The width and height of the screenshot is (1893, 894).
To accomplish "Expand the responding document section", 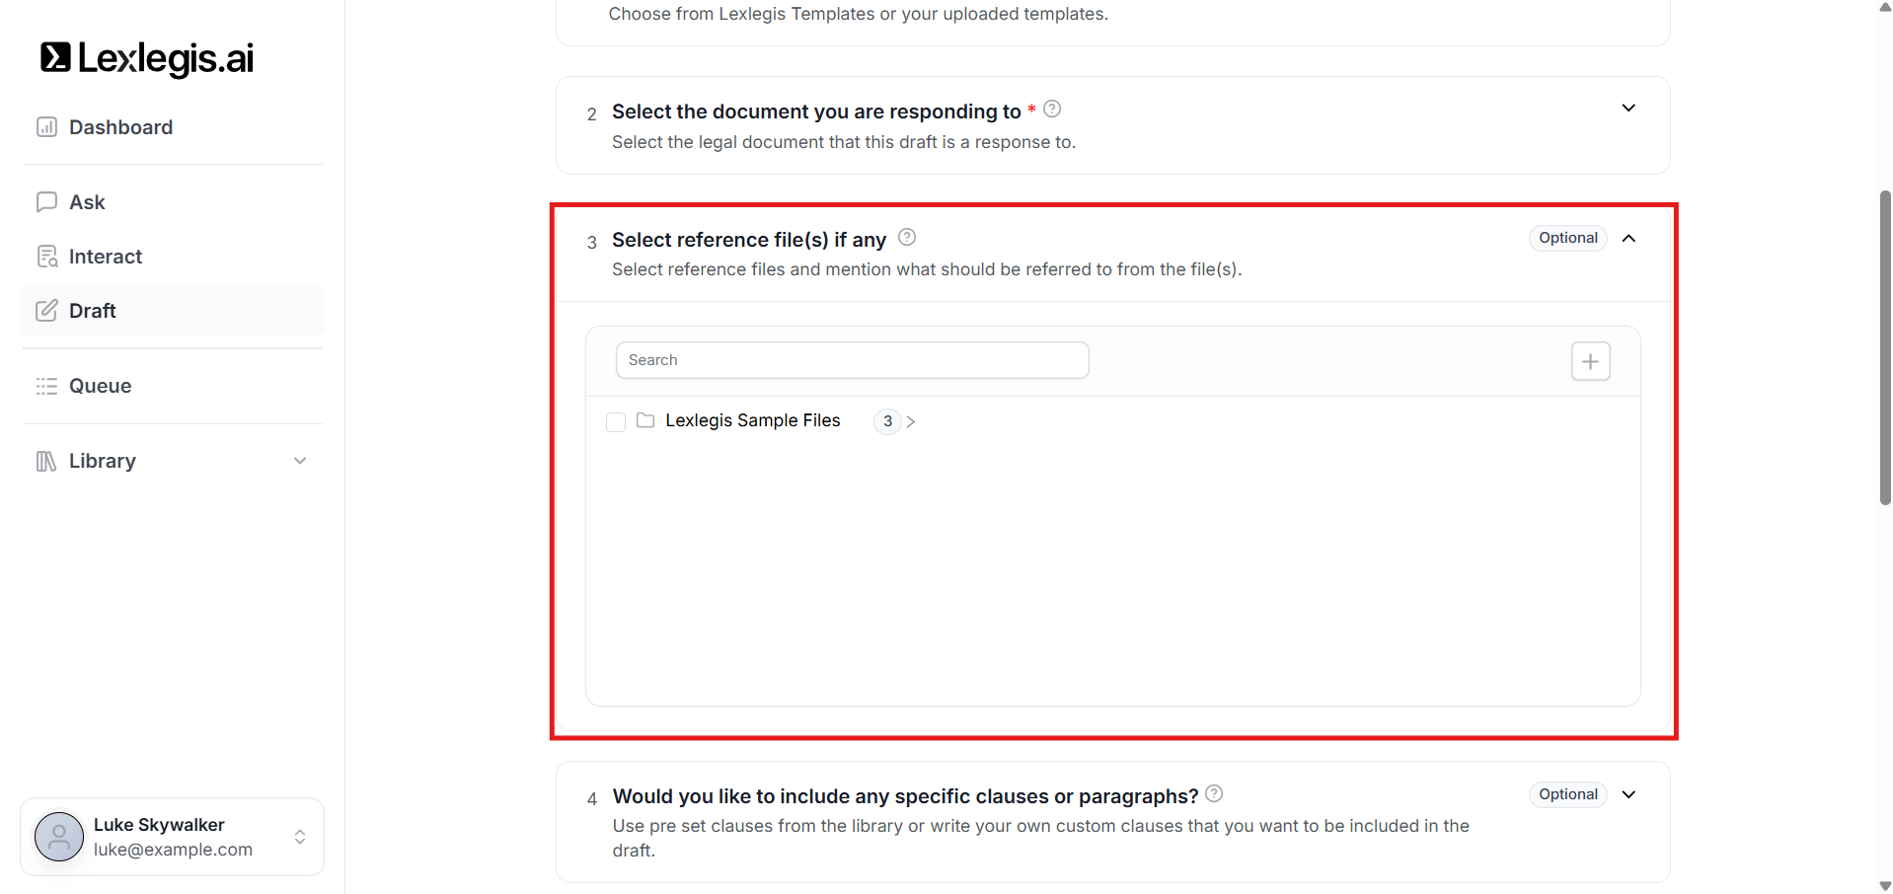I will click(x=1628, y=108).
